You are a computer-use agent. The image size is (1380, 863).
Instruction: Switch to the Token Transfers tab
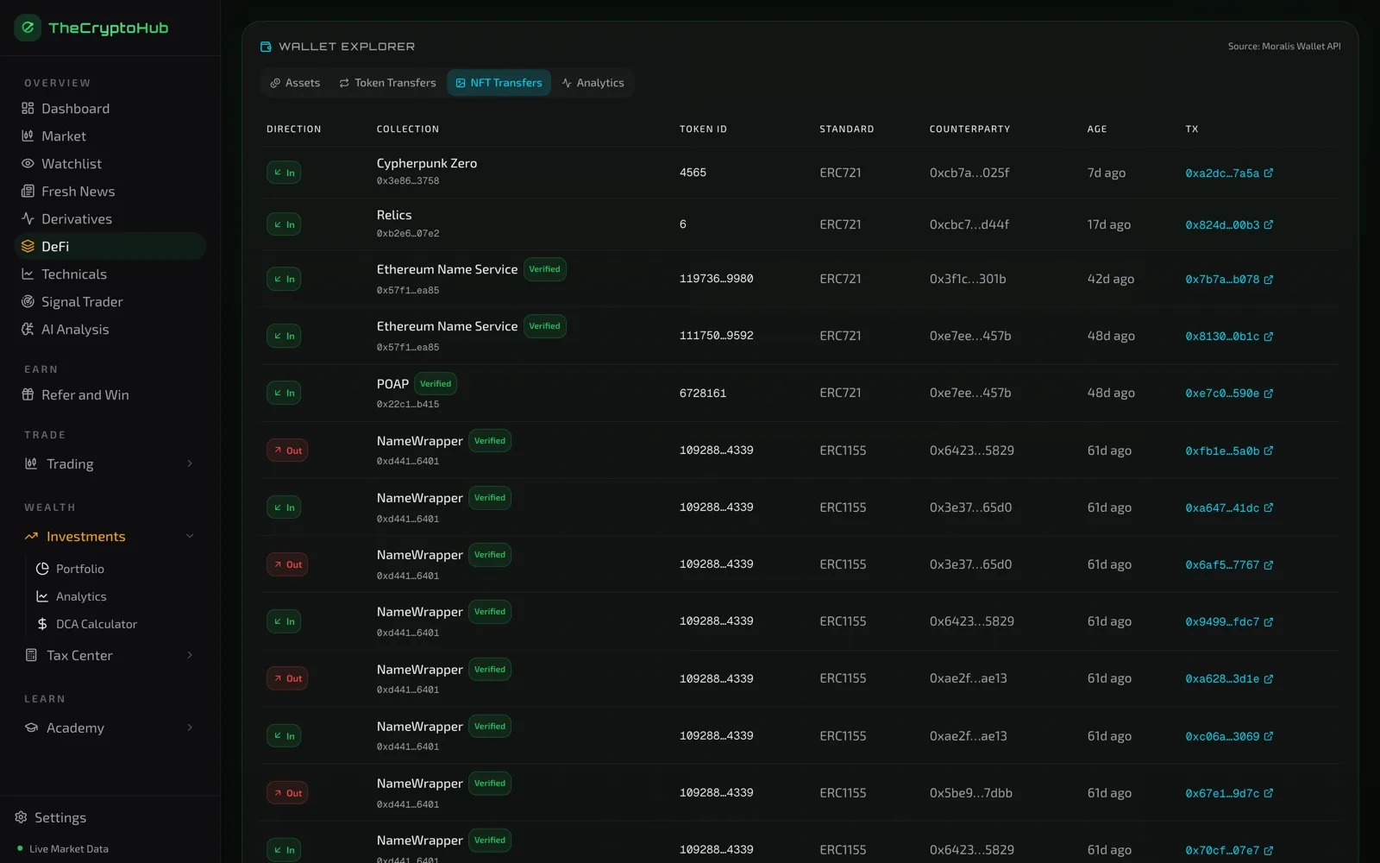tap(387, 83)
